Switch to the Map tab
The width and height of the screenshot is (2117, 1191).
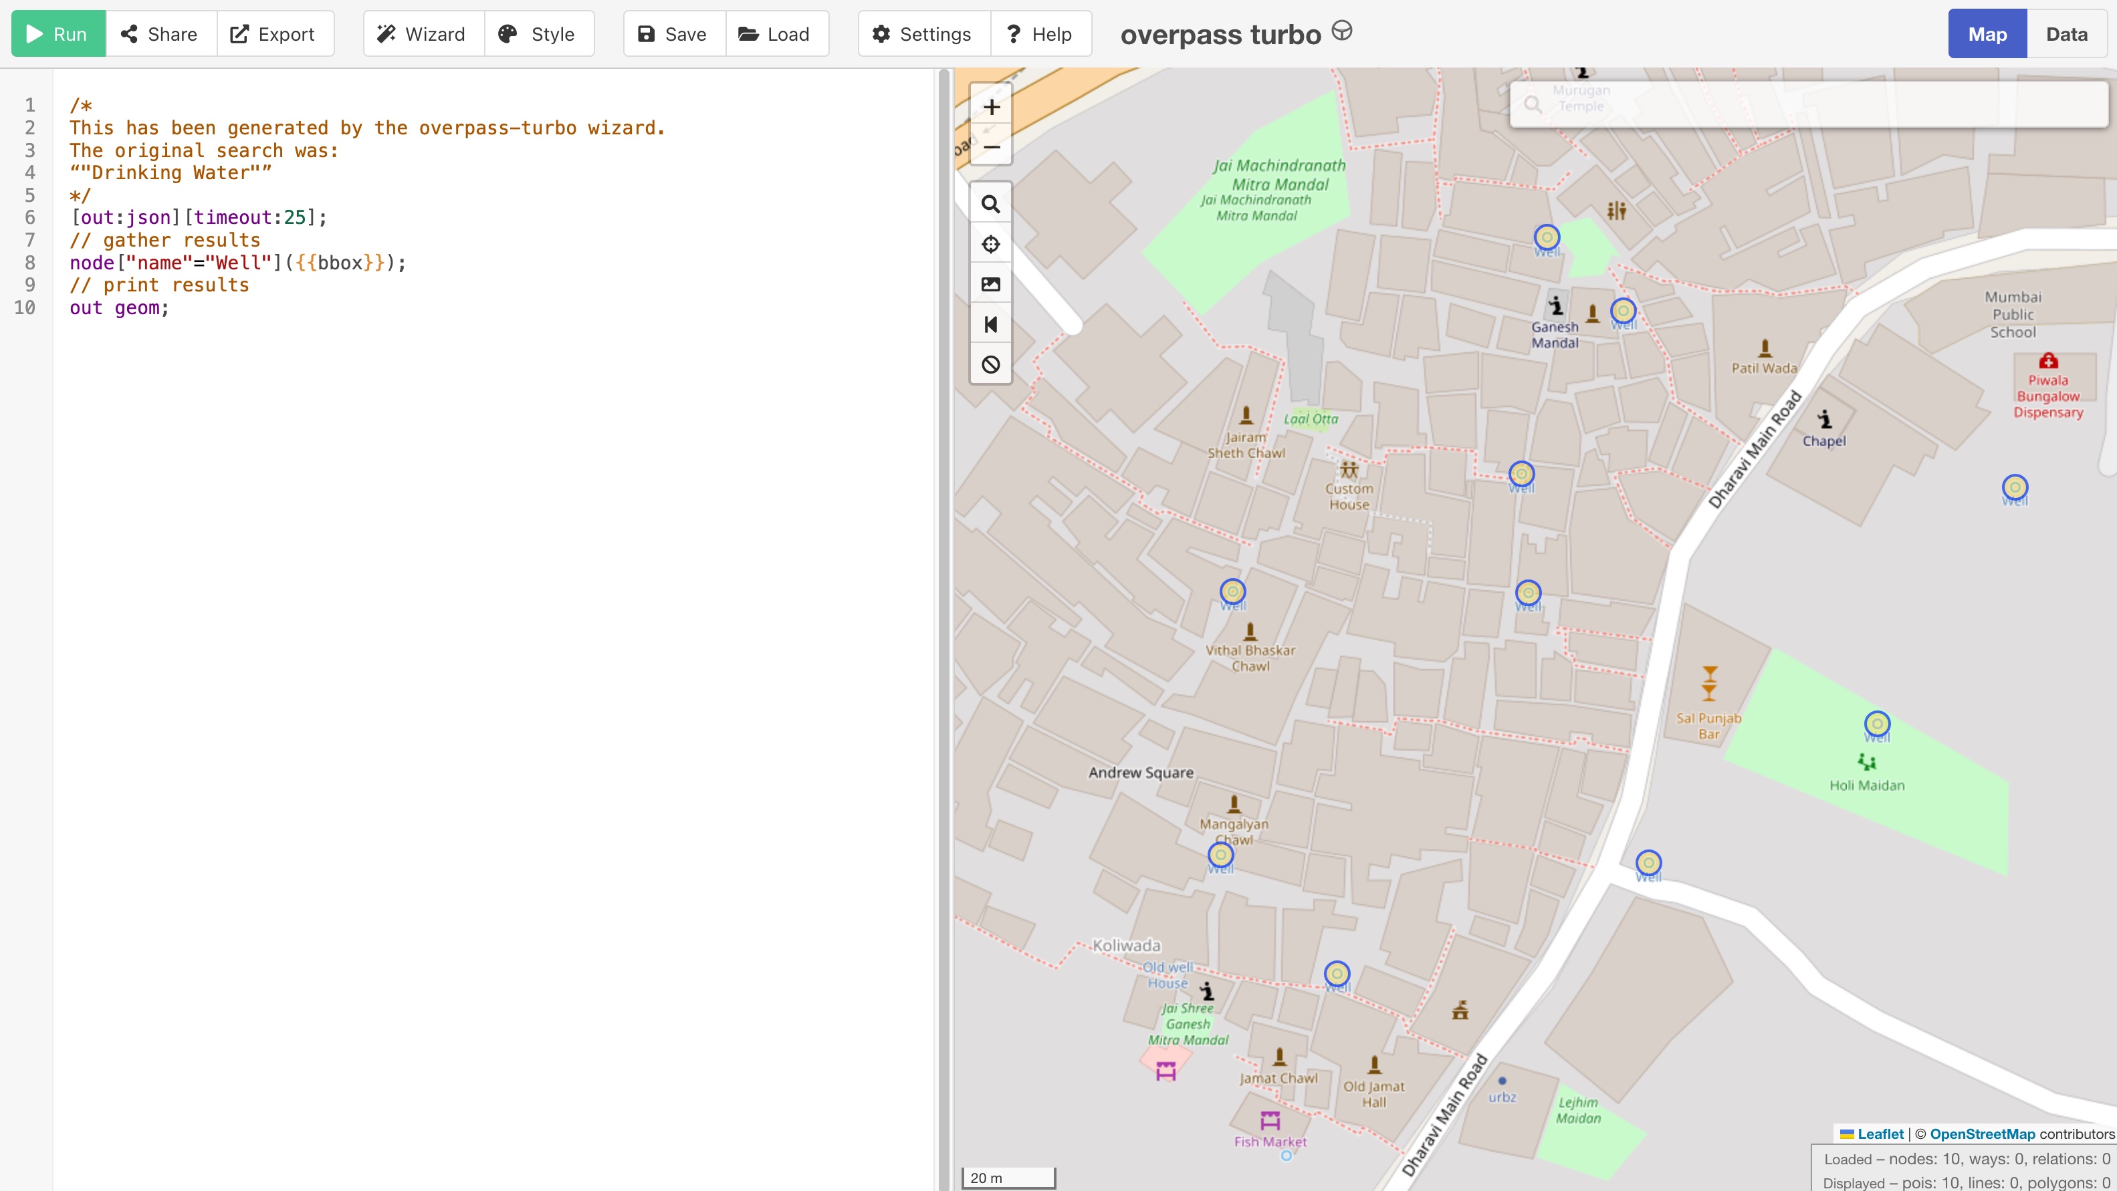[x=1987, y=33]
